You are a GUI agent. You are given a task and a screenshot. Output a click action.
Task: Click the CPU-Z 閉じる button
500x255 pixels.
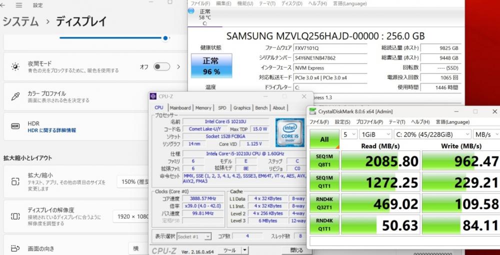point(296,250)
